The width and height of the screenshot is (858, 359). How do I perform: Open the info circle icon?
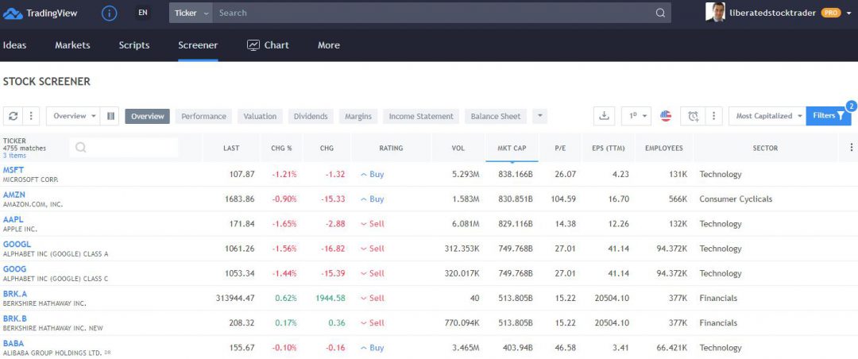point(110,14)
